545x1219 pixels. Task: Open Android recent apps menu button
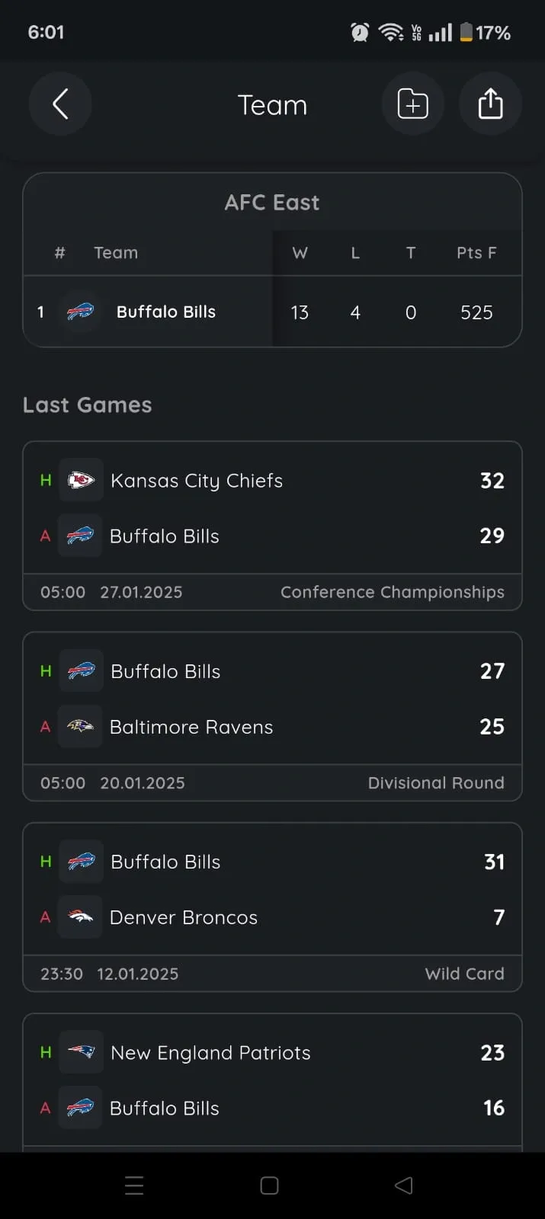[x=134, y=1185]
